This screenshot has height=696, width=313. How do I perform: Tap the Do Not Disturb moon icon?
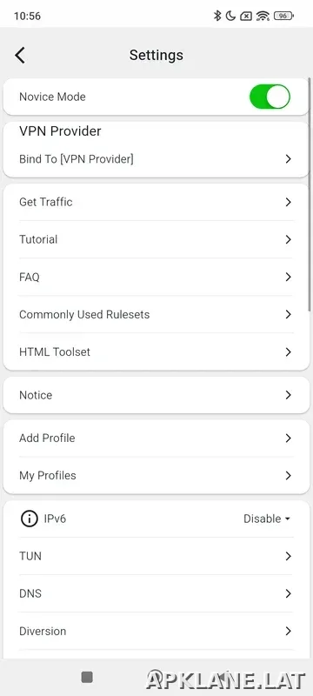[x=230, y=16]
